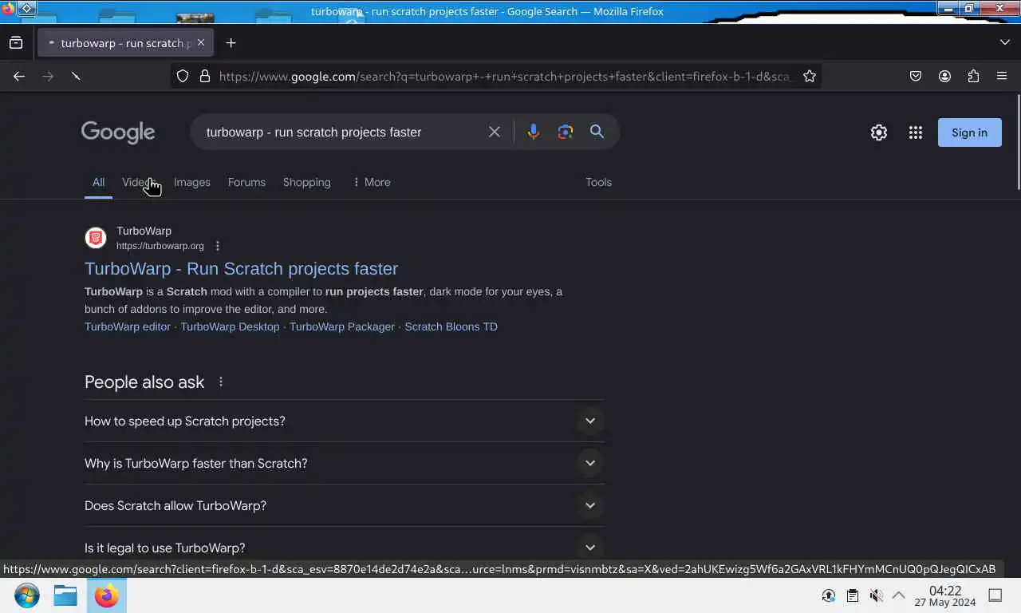Click the forward navigation arrow

(x=48, y=76)
